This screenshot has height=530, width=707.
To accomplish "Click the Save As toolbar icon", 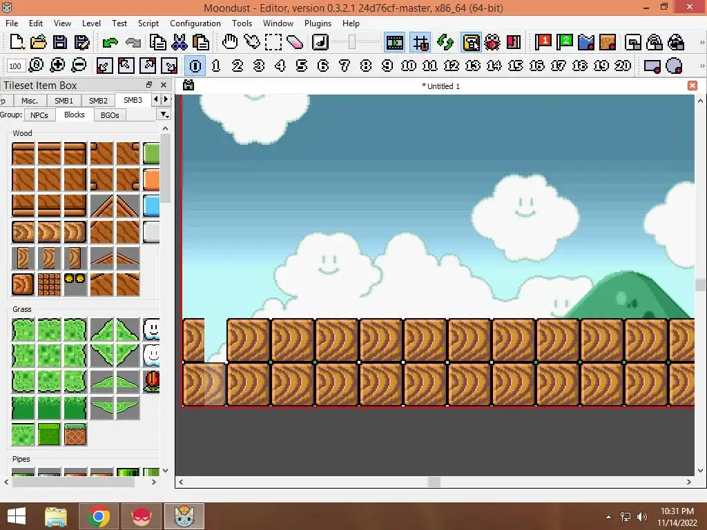I will (x=81, y=42).
